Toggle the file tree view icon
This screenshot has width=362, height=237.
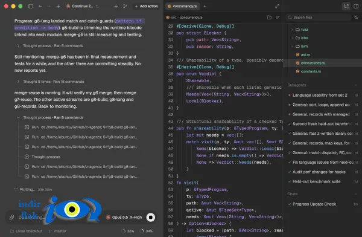[346, 6]
